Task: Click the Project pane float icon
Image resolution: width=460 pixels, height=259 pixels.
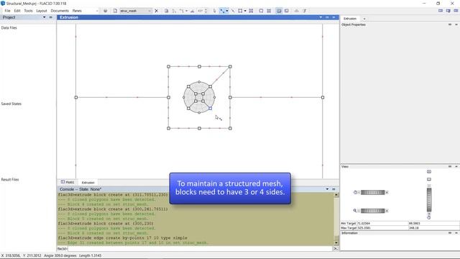Action: pyautogui.click(x=51, y=17)
